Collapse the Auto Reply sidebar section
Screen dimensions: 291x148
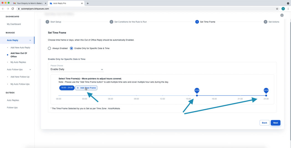[x=30, y=40]
